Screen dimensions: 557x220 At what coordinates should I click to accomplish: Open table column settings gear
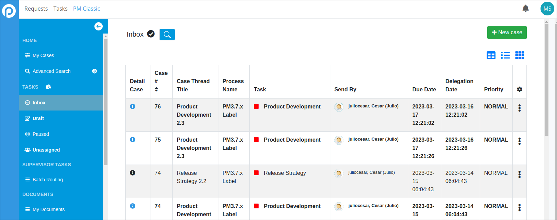(519, 89)
